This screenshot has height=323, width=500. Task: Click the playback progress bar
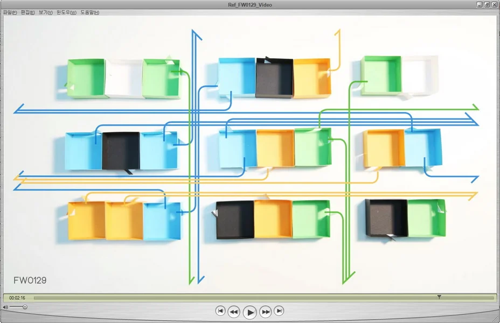coord(263,298)
